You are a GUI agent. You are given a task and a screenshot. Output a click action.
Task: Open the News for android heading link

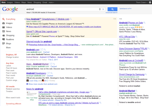click(35, 89)
